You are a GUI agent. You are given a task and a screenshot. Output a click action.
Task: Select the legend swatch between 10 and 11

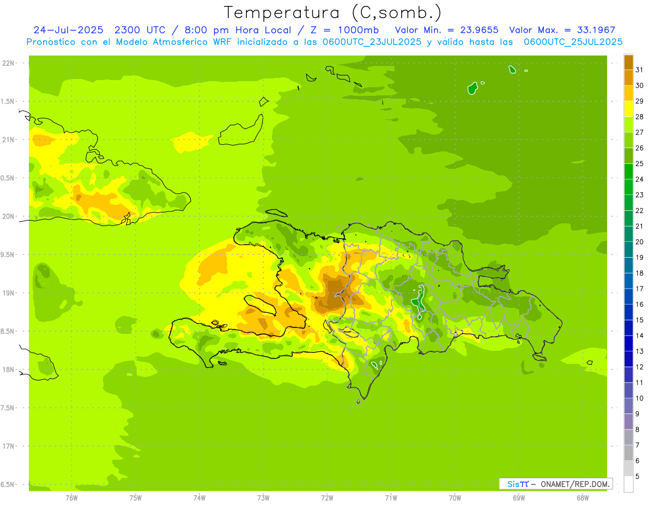[628, 390]
